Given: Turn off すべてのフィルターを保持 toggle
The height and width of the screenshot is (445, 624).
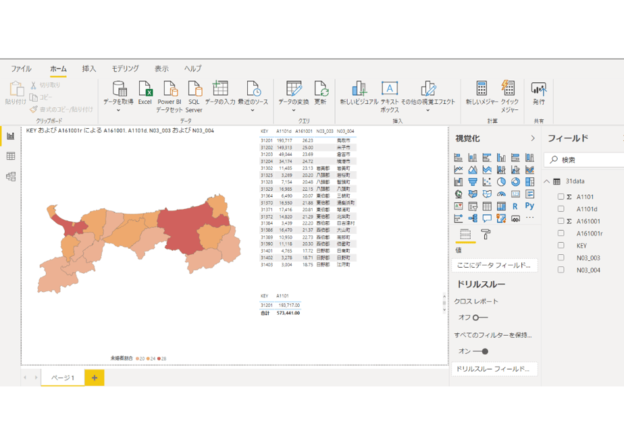Looking at the screenshot, I should click(x=480, y=351).
